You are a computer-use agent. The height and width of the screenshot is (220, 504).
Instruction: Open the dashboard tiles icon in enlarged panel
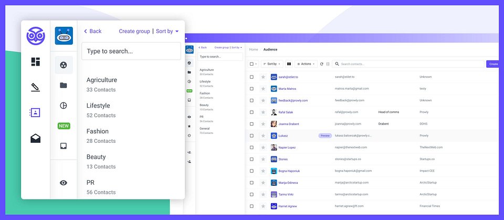pyautogui.click(x=36, y=61)
